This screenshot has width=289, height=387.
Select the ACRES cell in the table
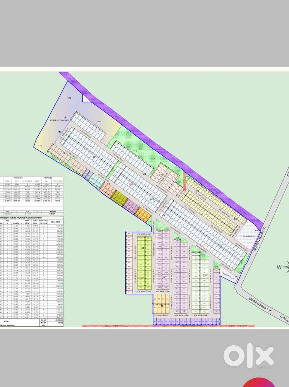click(x=43, y=323)
